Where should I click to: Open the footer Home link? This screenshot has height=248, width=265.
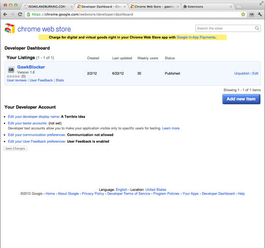[50, 194]
